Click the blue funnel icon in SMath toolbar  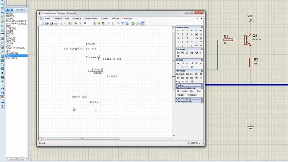pyautogui.click(x=123, y=23)
